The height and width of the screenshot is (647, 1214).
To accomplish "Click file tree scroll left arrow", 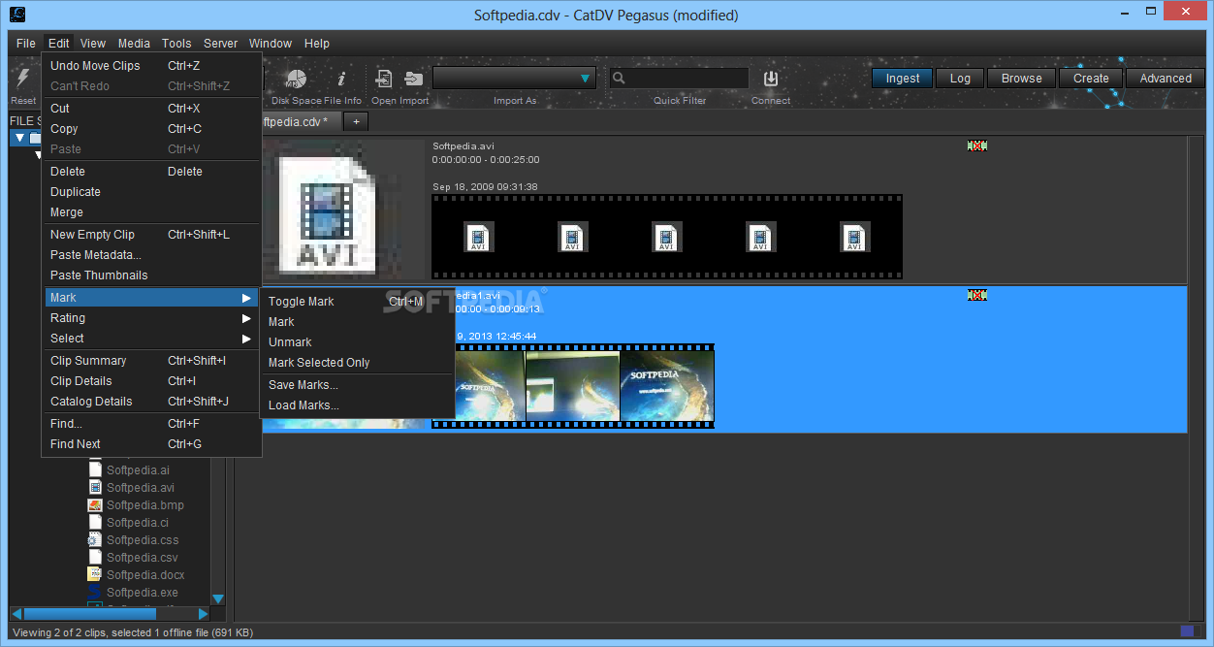I will (16, 614).
